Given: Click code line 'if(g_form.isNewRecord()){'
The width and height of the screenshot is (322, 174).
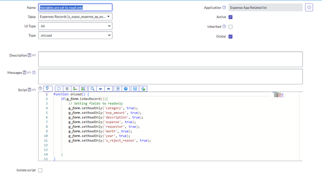Looking at the screenshot, I should (x=84, y=99).
